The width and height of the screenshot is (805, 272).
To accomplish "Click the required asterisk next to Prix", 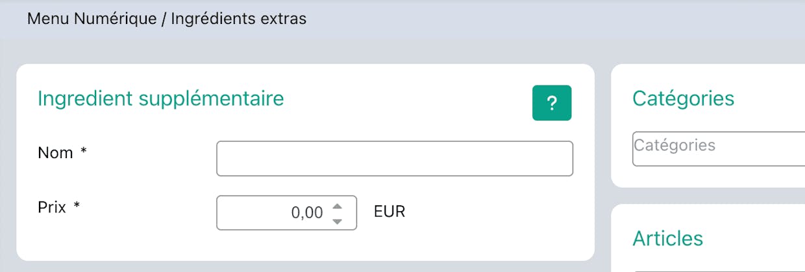I will click(77, 206).
